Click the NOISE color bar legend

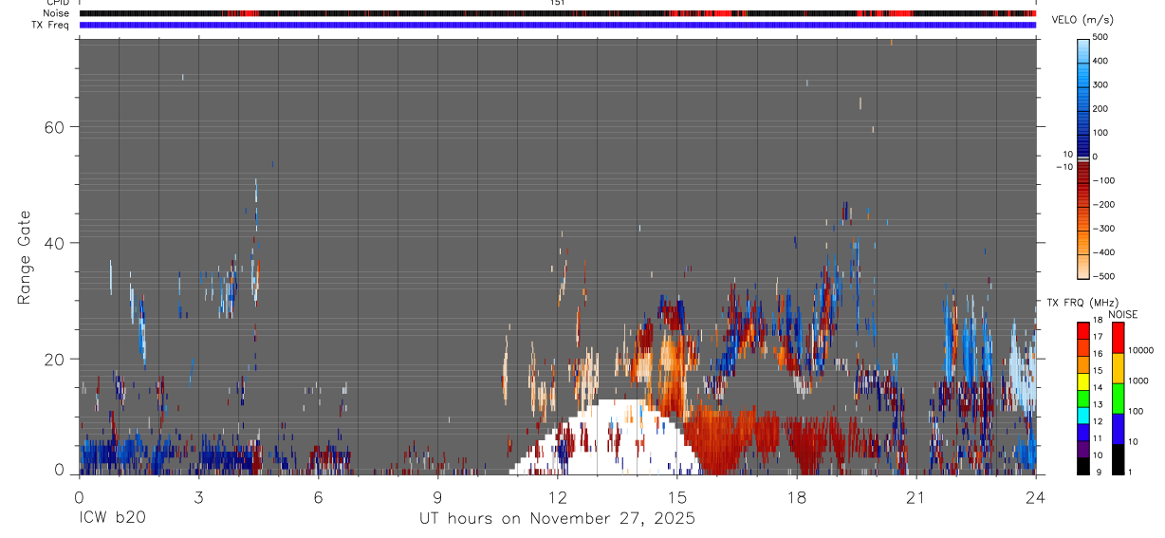point(1118,398)
